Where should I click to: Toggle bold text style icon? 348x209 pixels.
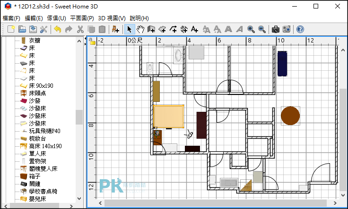point(228,29)
